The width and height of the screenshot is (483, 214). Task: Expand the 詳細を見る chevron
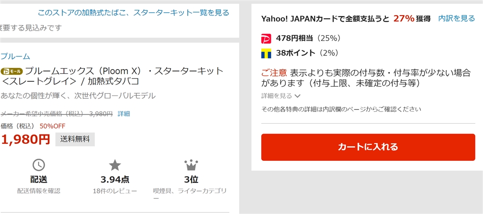point(297,96)
